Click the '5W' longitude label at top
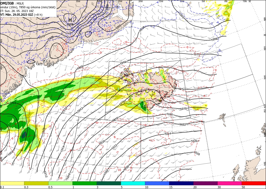Screen dimensions: 266x189 pos(203,1)
